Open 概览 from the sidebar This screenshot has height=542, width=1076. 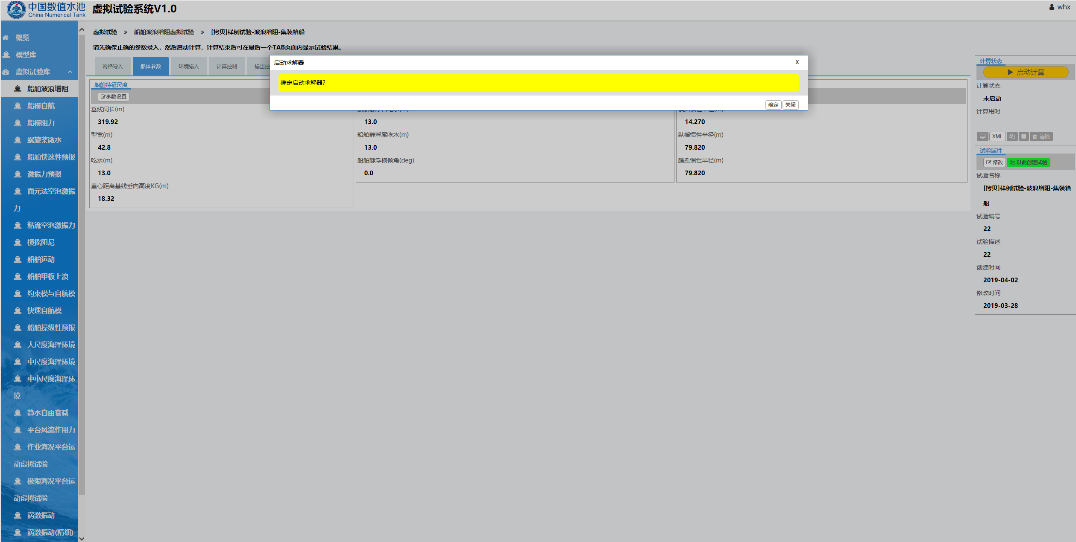pyautogui.click(x=22, y=38)
